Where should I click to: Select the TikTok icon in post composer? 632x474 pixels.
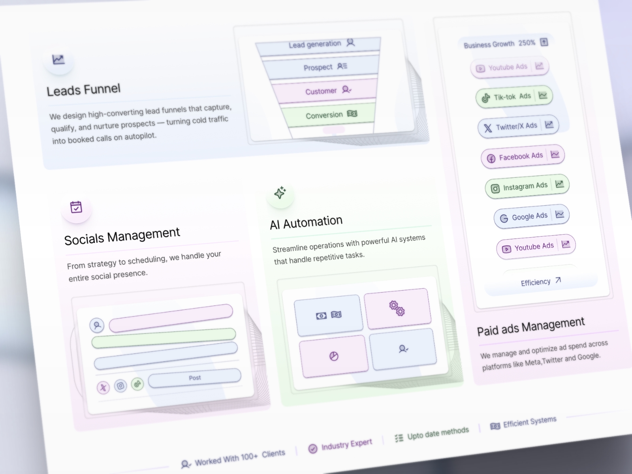[137, 383]
